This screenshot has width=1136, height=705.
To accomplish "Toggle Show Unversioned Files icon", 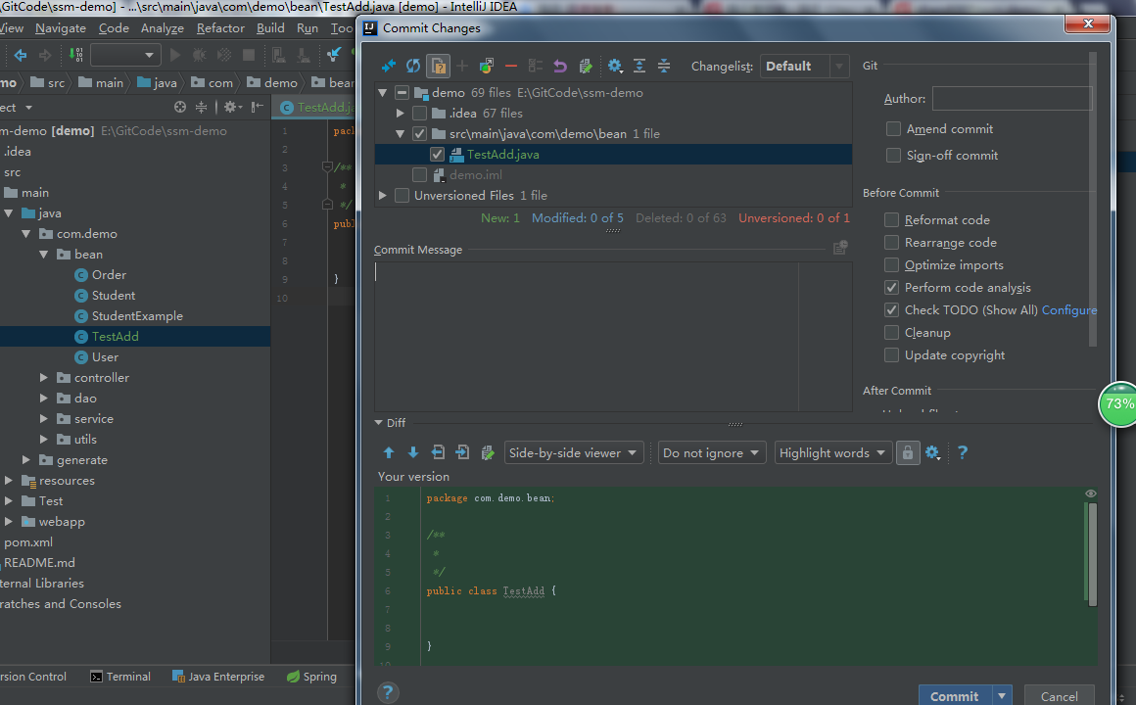I will (439, 66).
